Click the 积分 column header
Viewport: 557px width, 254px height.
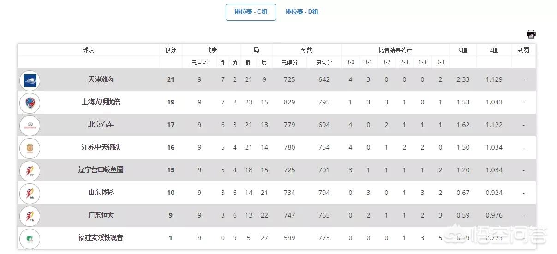tap(170, 50)
